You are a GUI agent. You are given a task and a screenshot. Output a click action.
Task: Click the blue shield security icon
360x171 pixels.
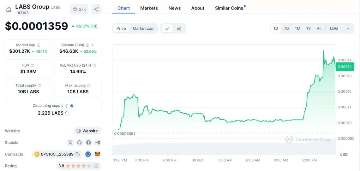point(88,154)
